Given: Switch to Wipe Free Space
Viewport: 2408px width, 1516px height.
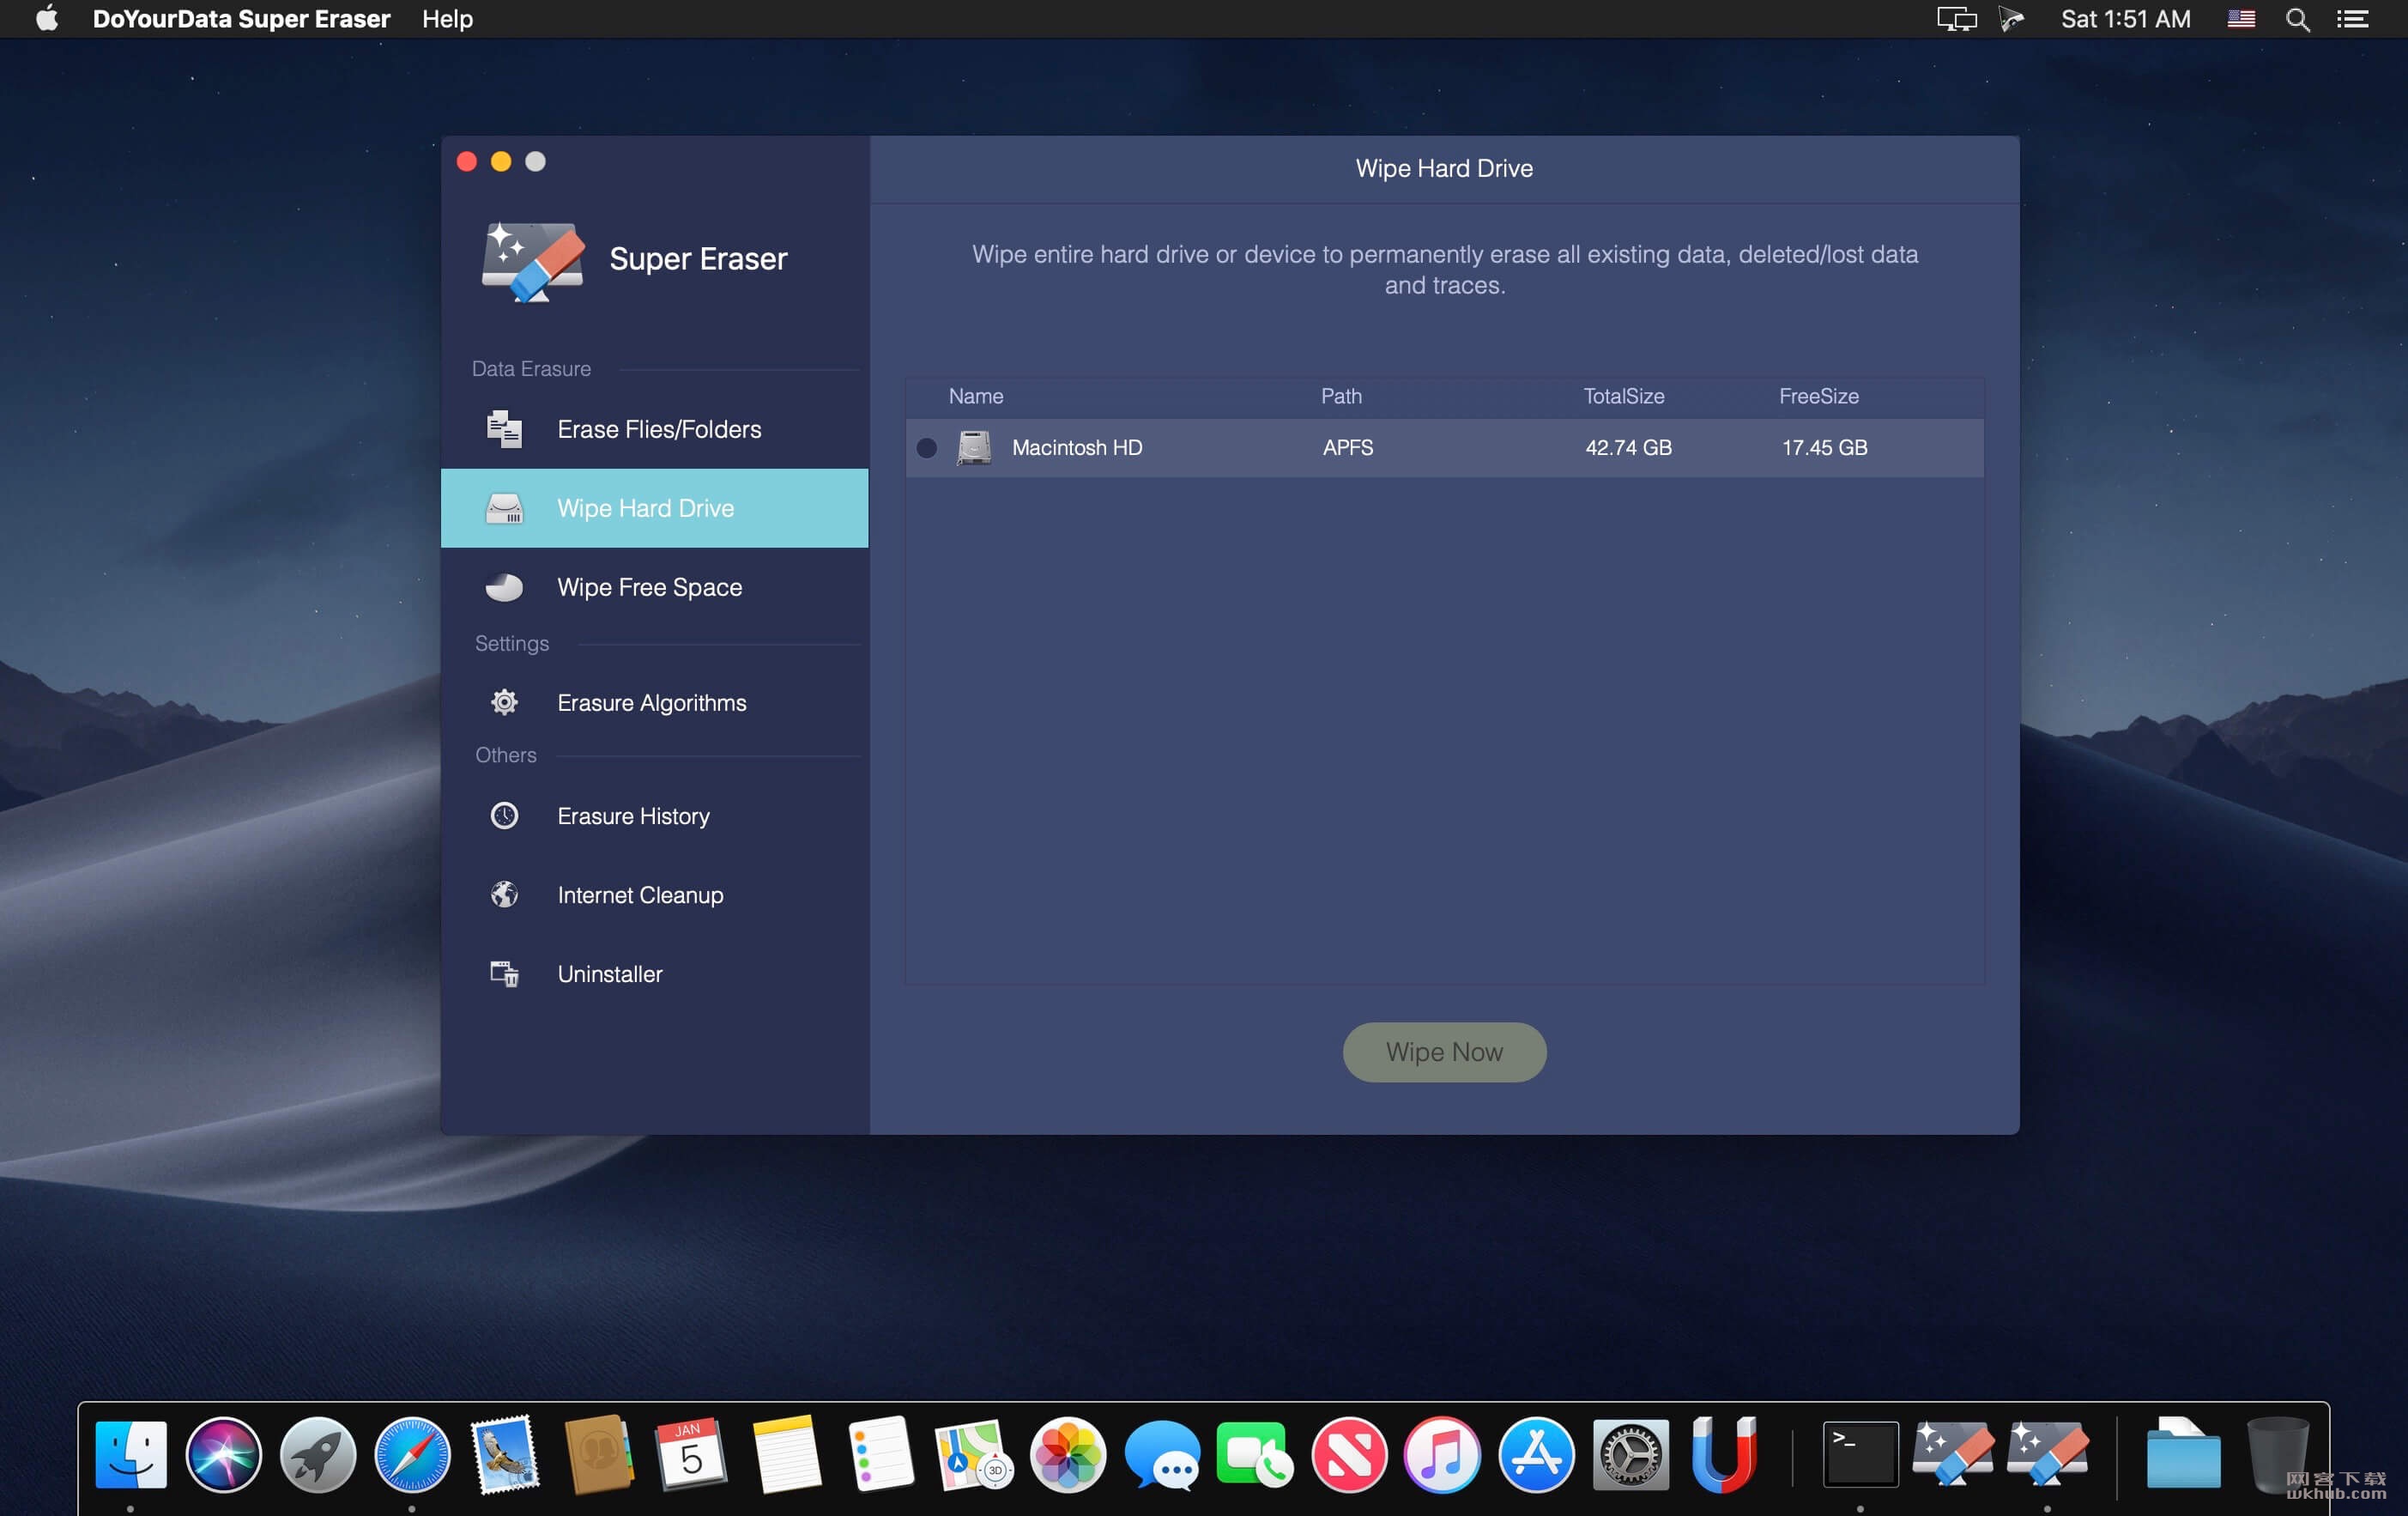Looking at the screenshot, I should pos(654,587).
